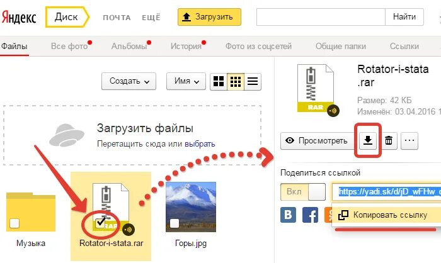Viewport: 441px width, 263px height.
Task: Click the Найти search button
Action: pos(404,17)
